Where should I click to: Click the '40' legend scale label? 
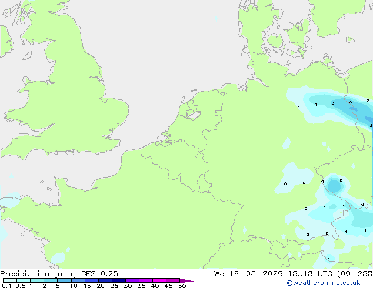click(155, 286)
